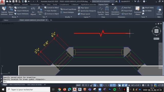Choose Import Attributes
This screenshot has width=164, height=92.
point(22,11)
